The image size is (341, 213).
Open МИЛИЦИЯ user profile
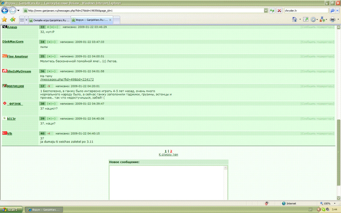point(15,86)
